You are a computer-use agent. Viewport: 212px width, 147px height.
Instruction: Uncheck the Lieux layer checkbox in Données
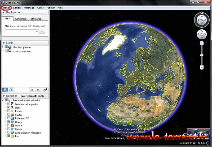tap(9, 107)
